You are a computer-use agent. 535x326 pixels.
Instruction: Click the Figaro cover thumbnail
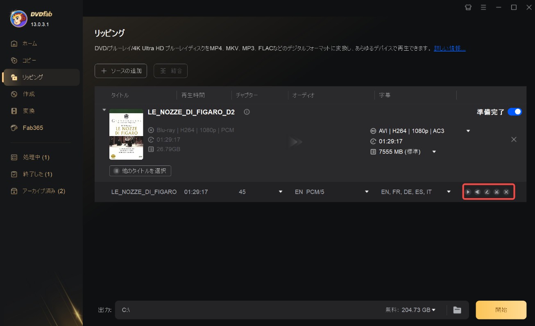126,134
